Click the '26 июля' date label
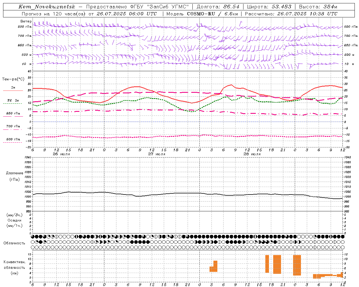The height and width of the screenshot is (287, 359). coord(61,154)
